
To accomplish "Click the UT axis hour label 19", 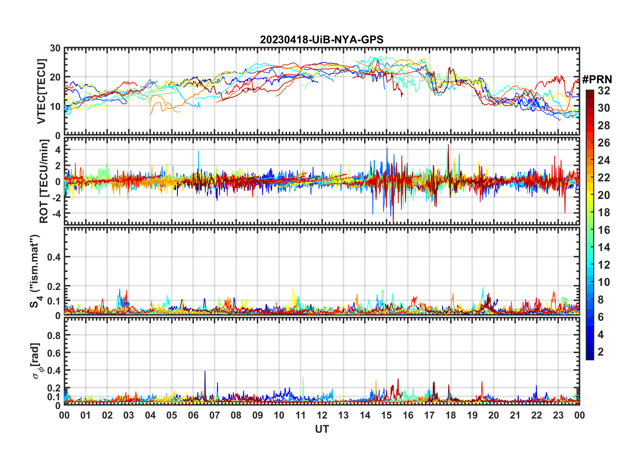I will coord(472,415).
